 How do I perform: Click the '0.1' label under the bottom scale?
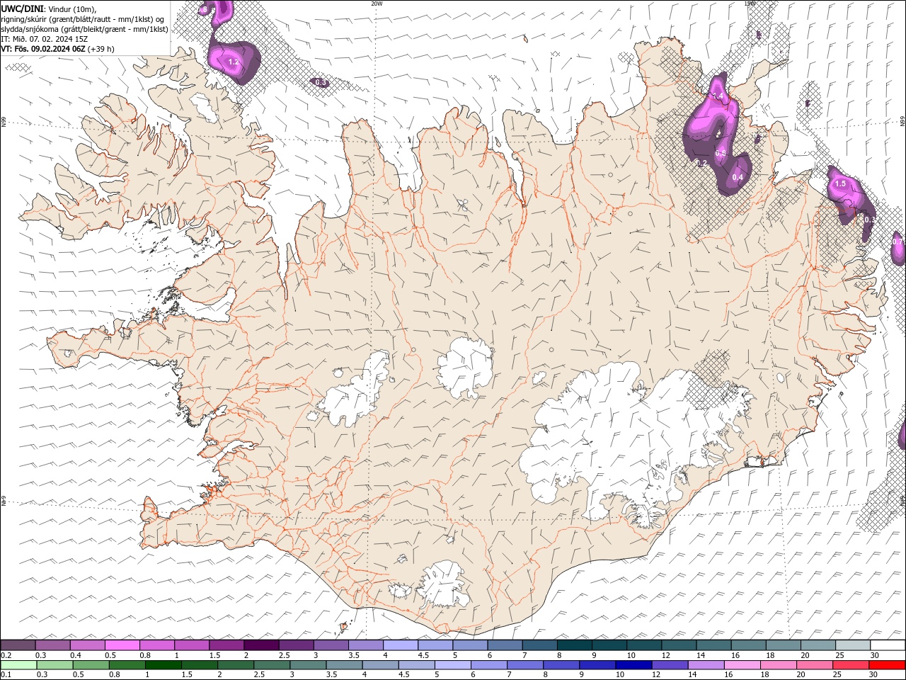pos(6,674)
